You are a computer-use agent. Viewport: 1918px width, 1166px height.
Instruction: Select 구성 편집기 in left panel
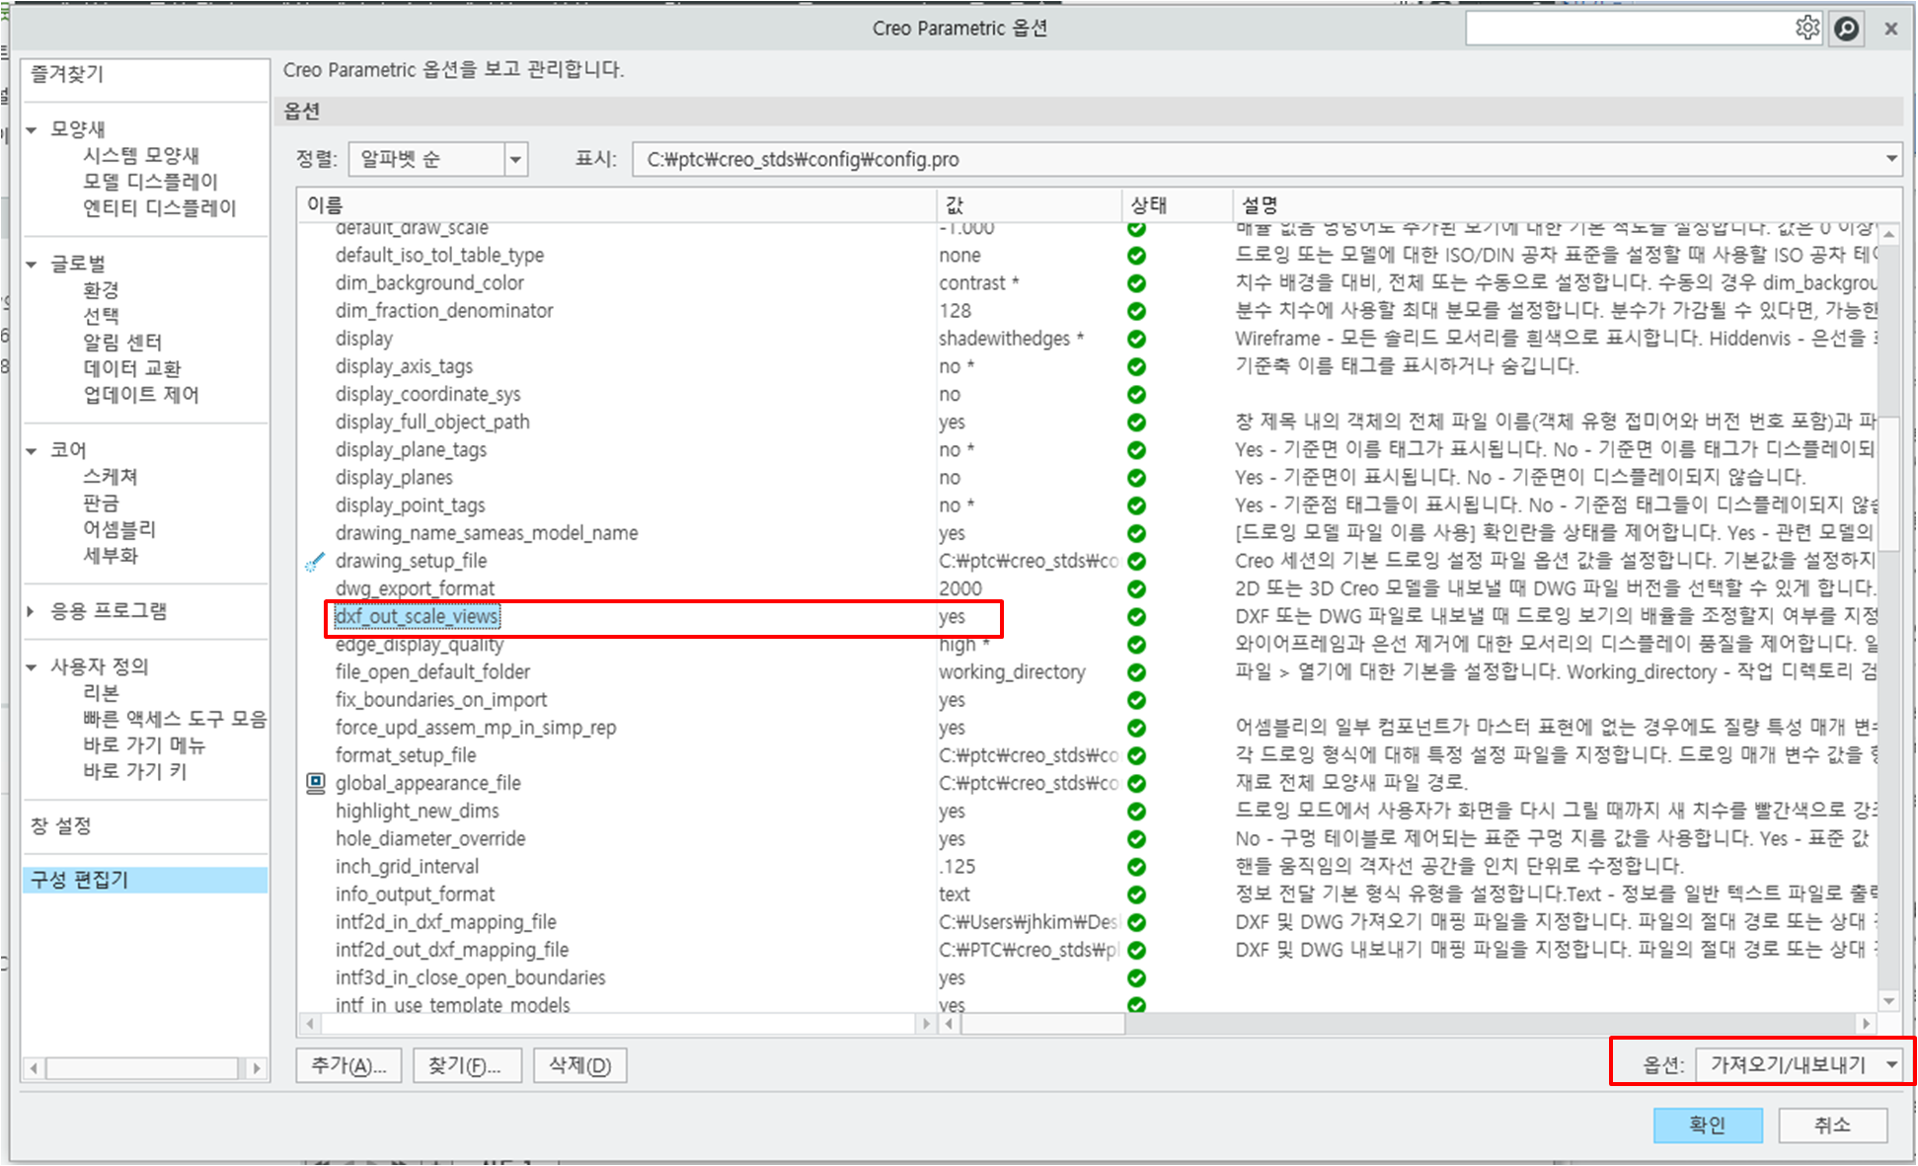[x=80, y=880]
